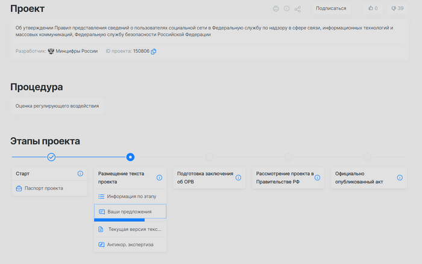Click the Этапы проекта heading
Screen dimensions: 422x264
(x=45, y=141)
